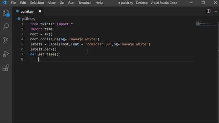This screenshot has width=219, height=123.
Task: Open the Selection menu
Action: click(x=37, y=3)
